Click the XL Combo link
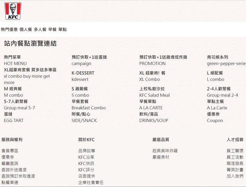This screenshot has height=187, width=246. (x=150, y=79)
